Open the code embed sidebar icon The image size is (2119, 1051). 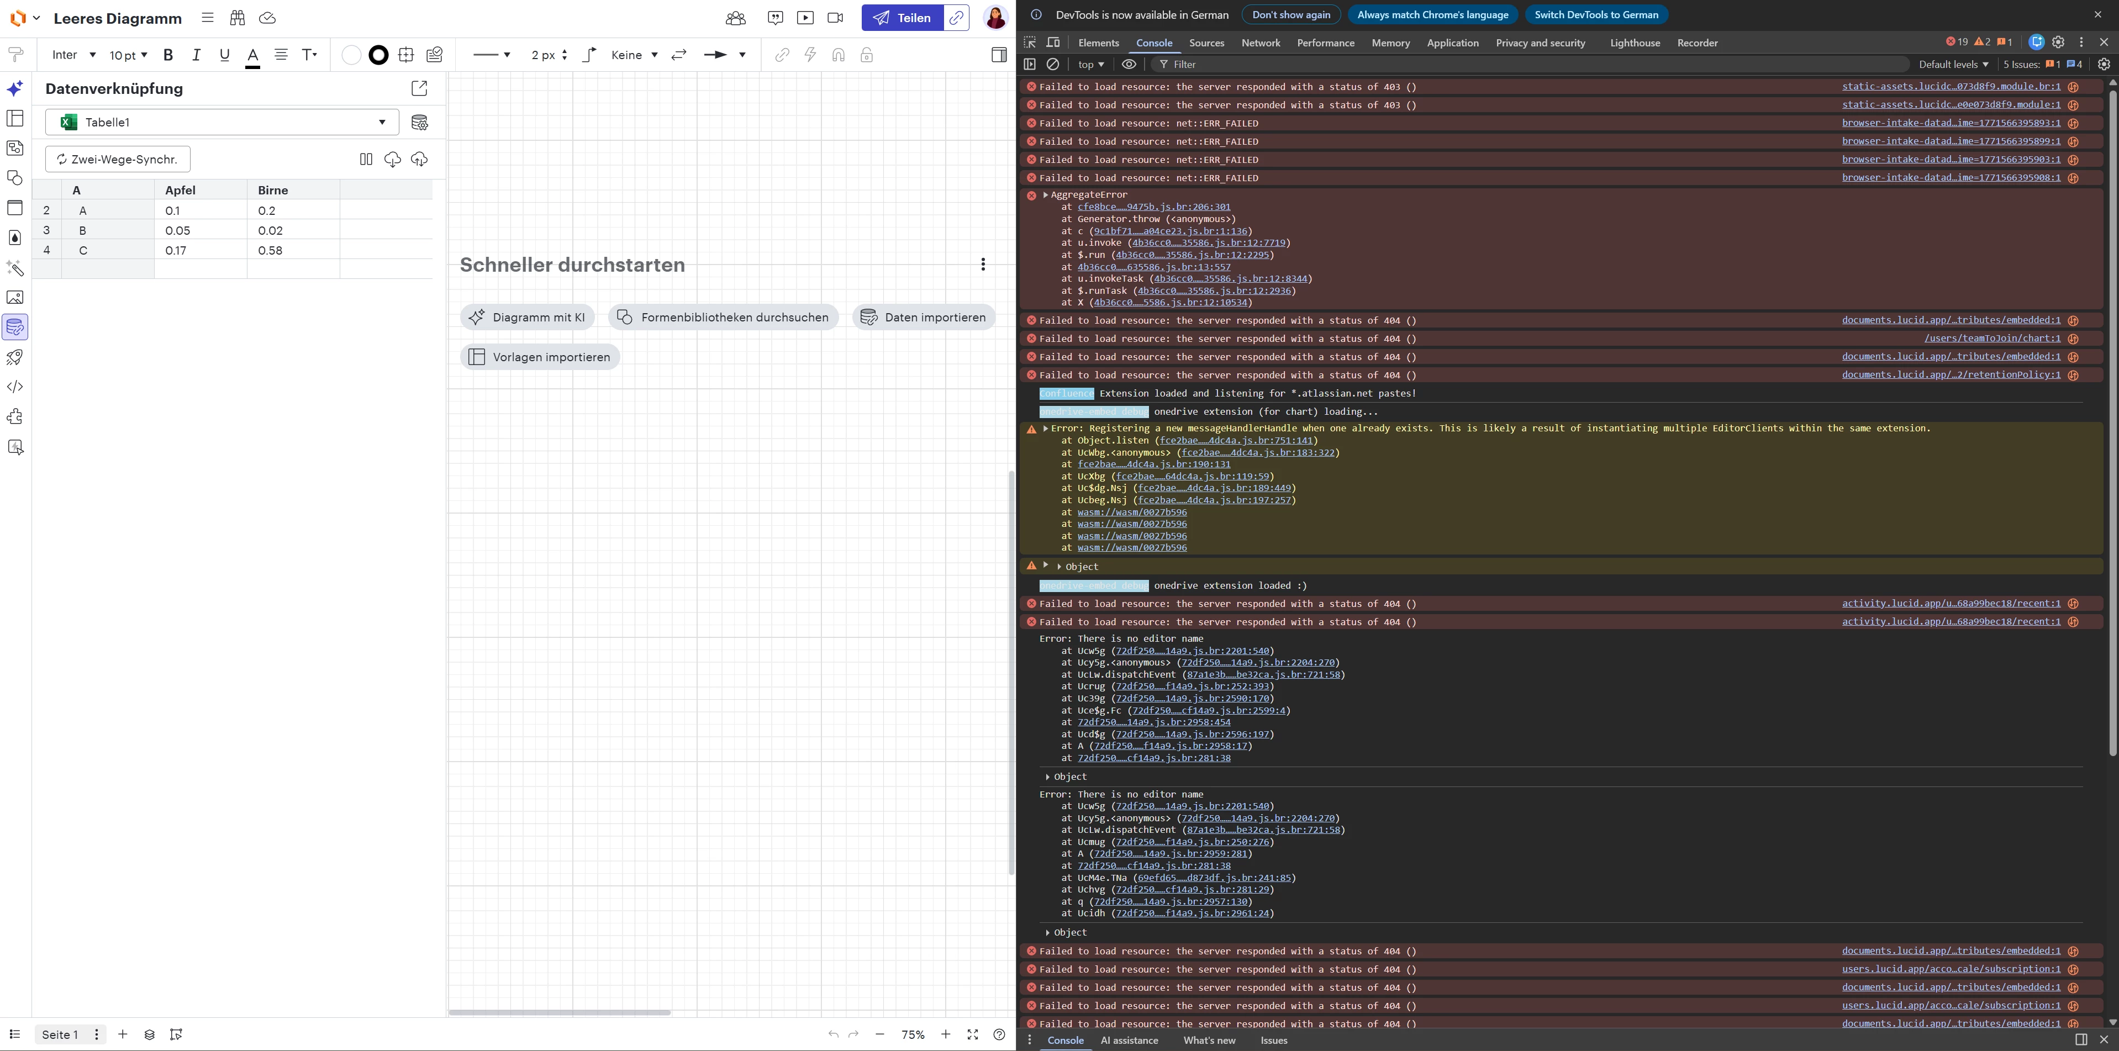click(x=15, y=387)
